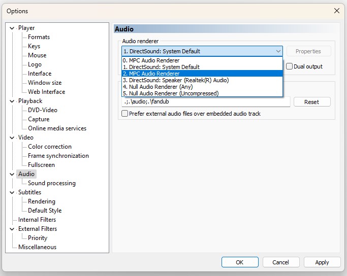This screenshot has width=347, height=276.
Task: Open the Formats settings page
Action: 39,37
